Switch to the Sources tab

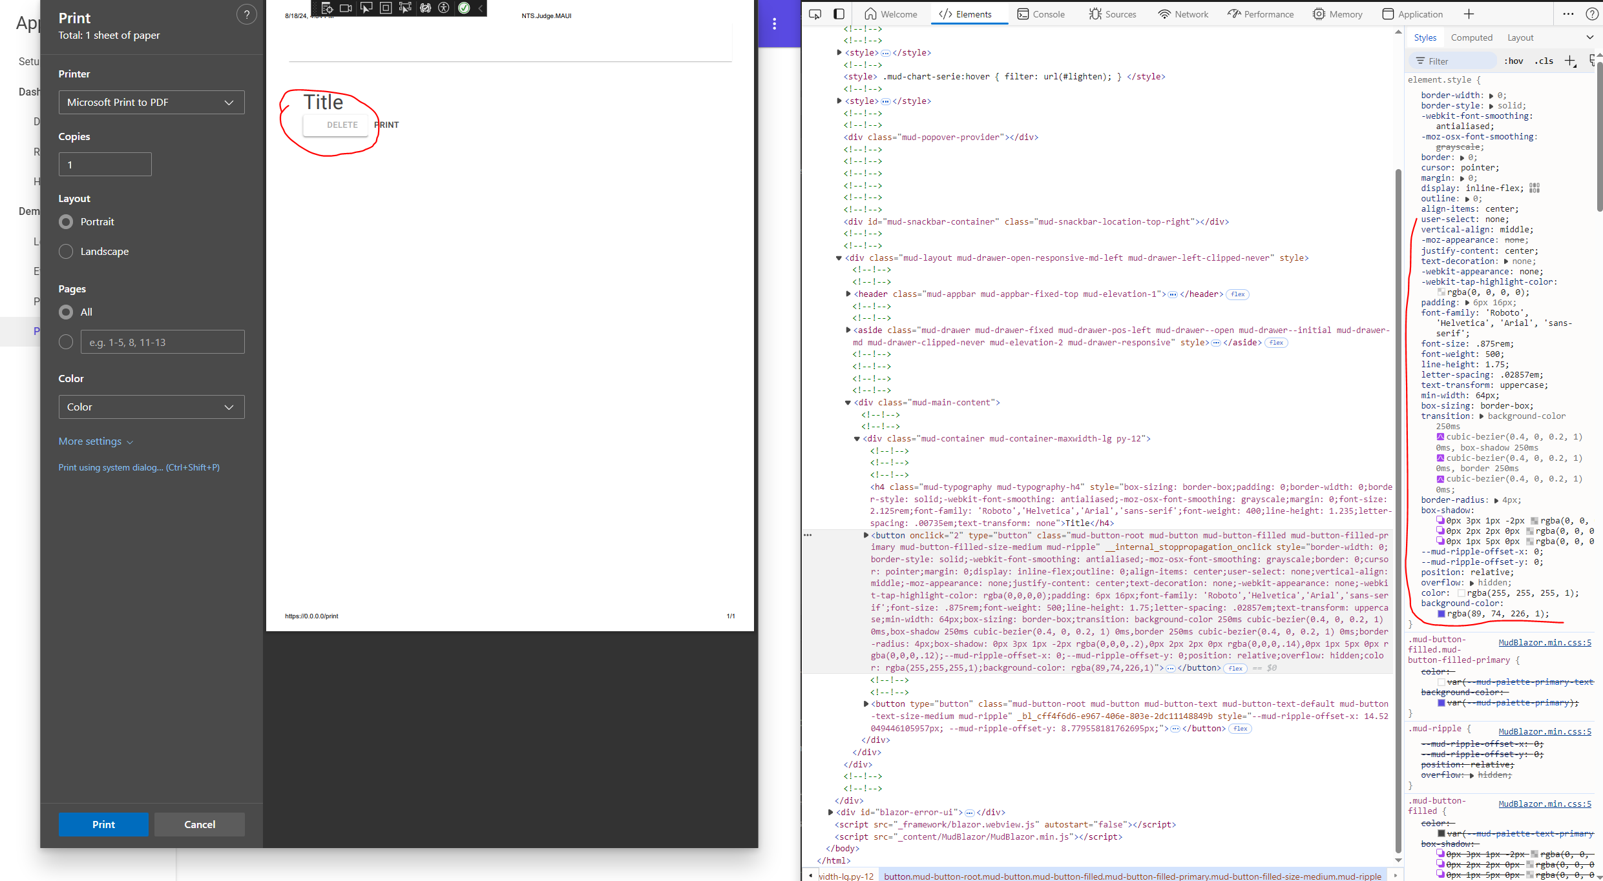pos(1112,14)
